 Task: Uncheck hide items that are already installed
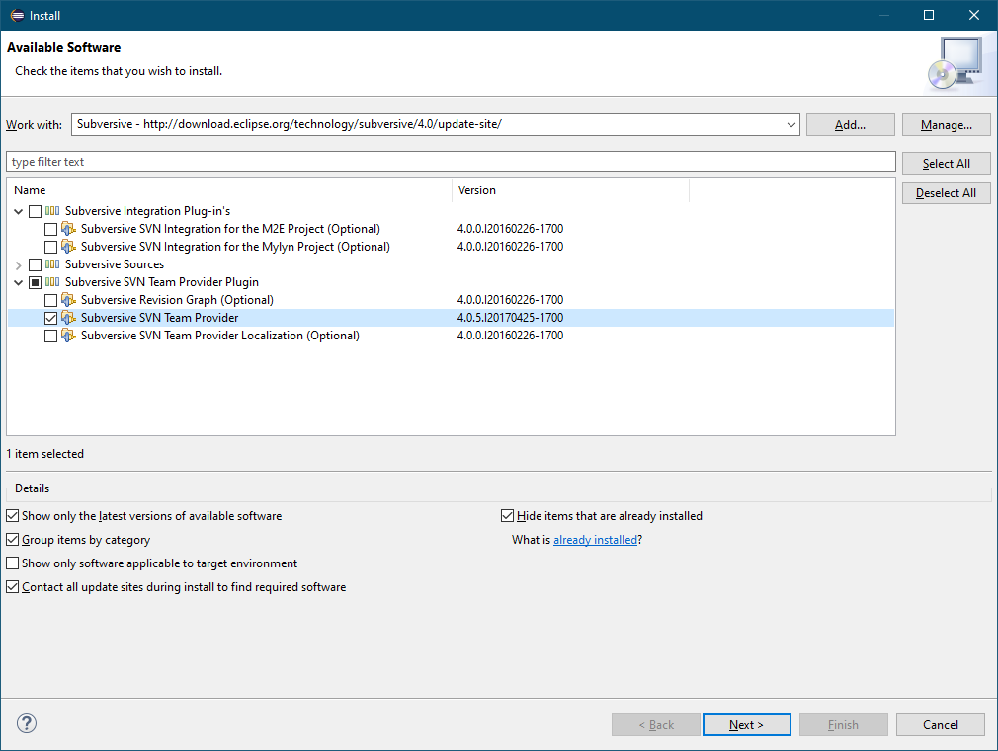507,515
